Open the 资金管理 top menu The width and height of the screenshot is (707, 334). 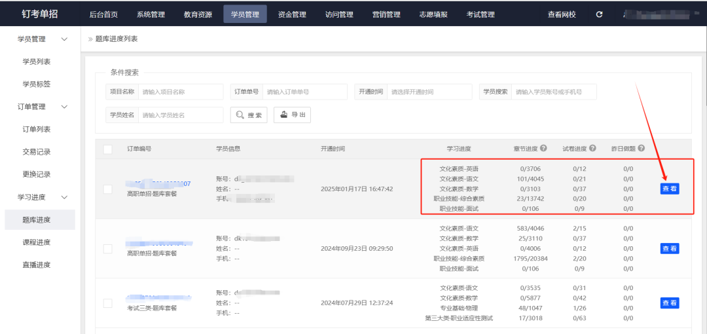[x=291, y=14]
